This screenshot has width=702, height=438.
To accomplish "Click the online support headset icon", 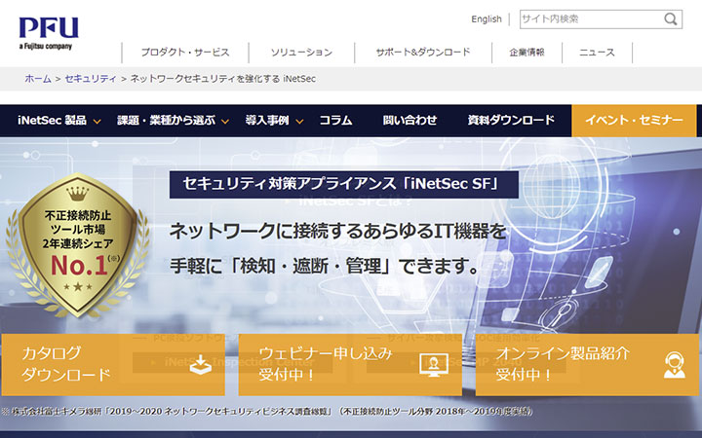I will click(674, 364).
